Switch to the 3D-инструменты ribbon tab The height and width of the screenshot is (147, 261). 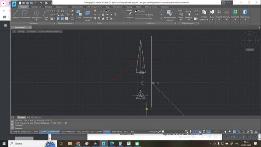95,7
